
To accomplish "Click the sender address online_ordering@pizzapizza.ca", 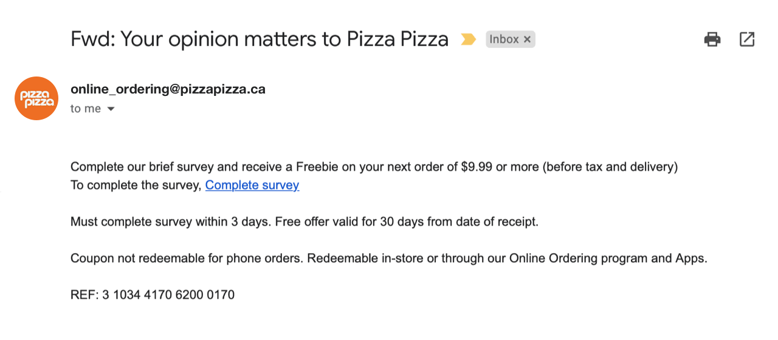I will pyautogui.click(x=168, y=89).
